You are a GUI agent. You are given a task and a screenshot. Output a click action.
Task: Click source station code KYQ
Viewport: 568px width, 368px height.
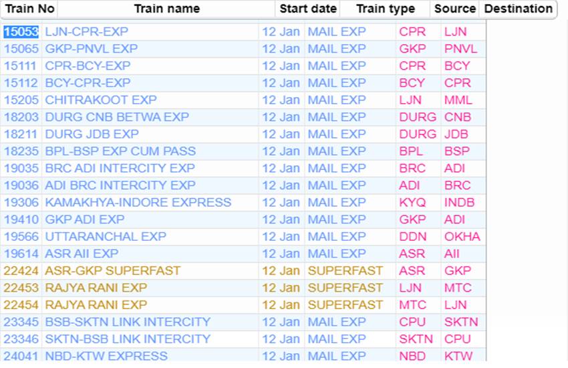pos(412,202)
